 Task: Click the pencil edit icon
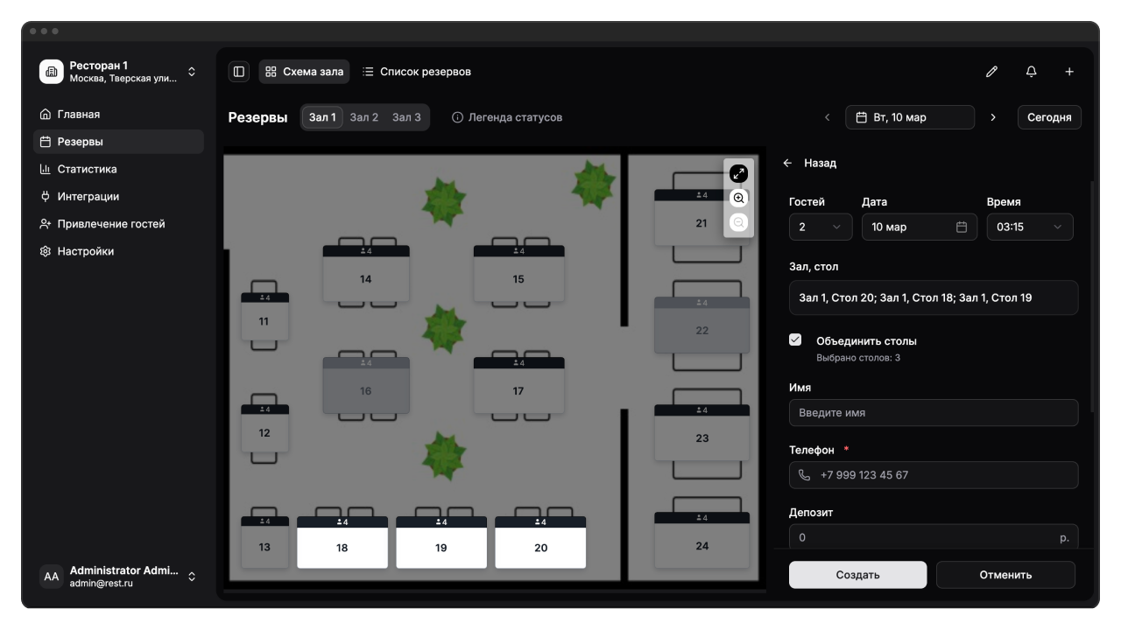click(991, 72)
